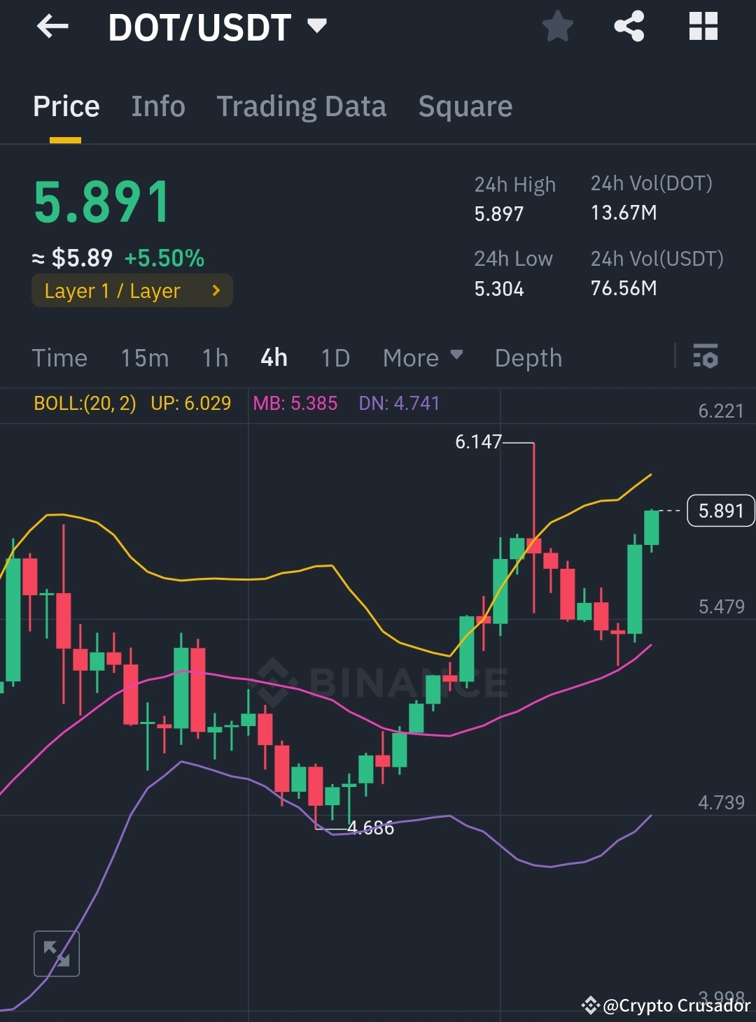
Task: Open the chart indicator settings icon
Action: pyautogui.click(x=706, y=357)
